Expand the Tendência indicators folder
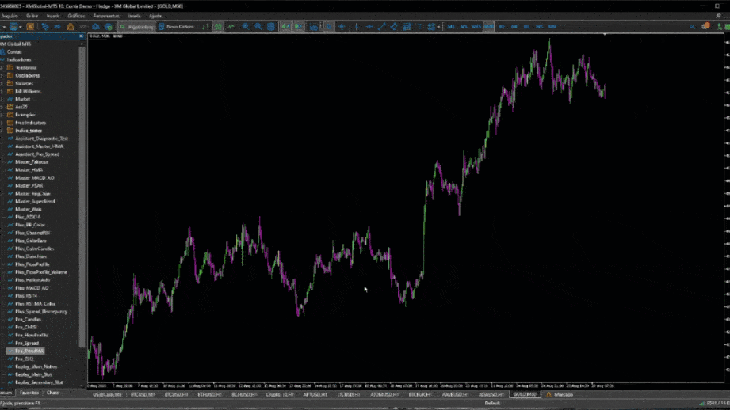Screen dimensions: 730x410 (x=2, y=68)
